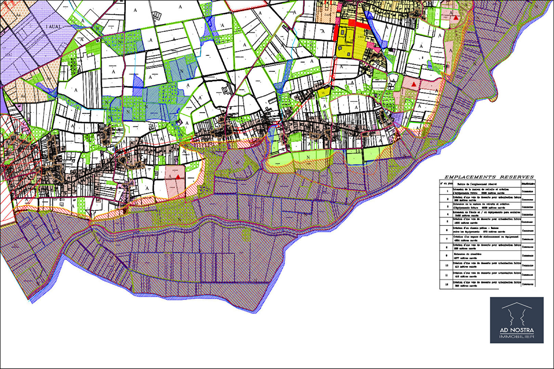Screen dimensions: 554x369
Task: Select the 'Bénéficiaire' column header
Action: tap(528, 184)
